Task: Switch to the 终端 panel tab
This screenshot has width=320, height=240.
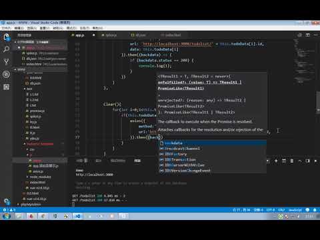Action: pyautogui.click(x=137, y=161)
